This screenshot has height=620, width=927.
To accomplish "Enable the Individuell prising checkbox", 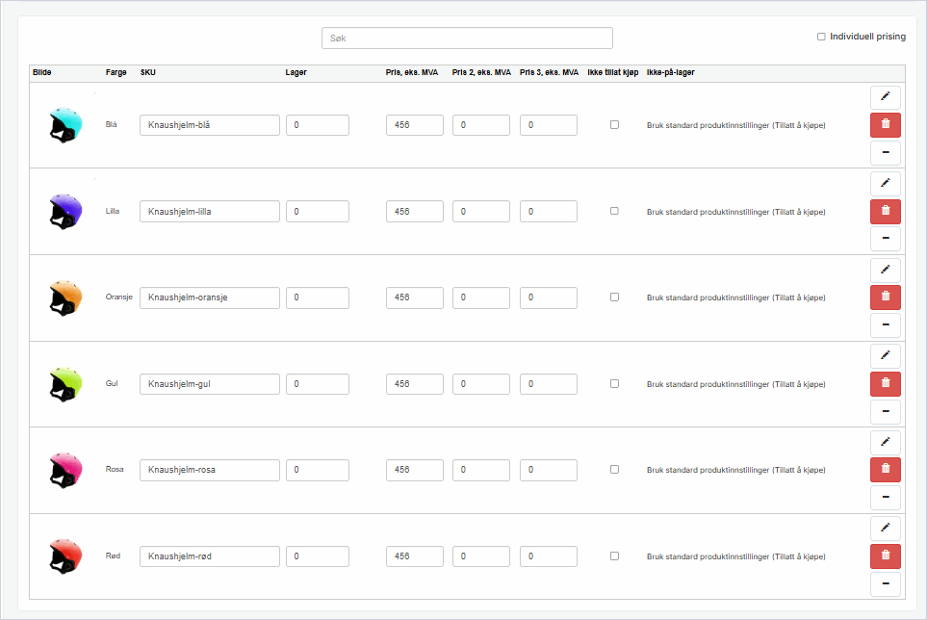I will 821,37.
